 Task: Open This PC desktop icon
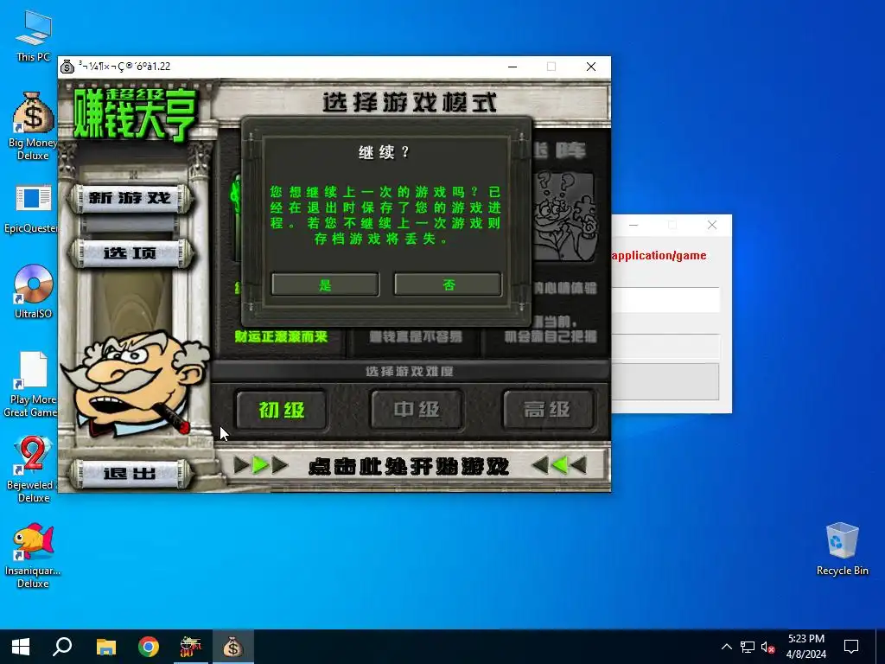(33, 35)
